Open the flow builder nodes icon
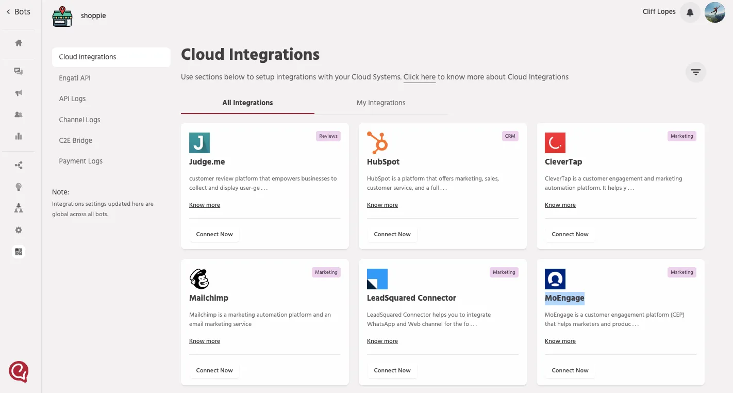Viewport: 733px width, 393px height. pos(19,166)
